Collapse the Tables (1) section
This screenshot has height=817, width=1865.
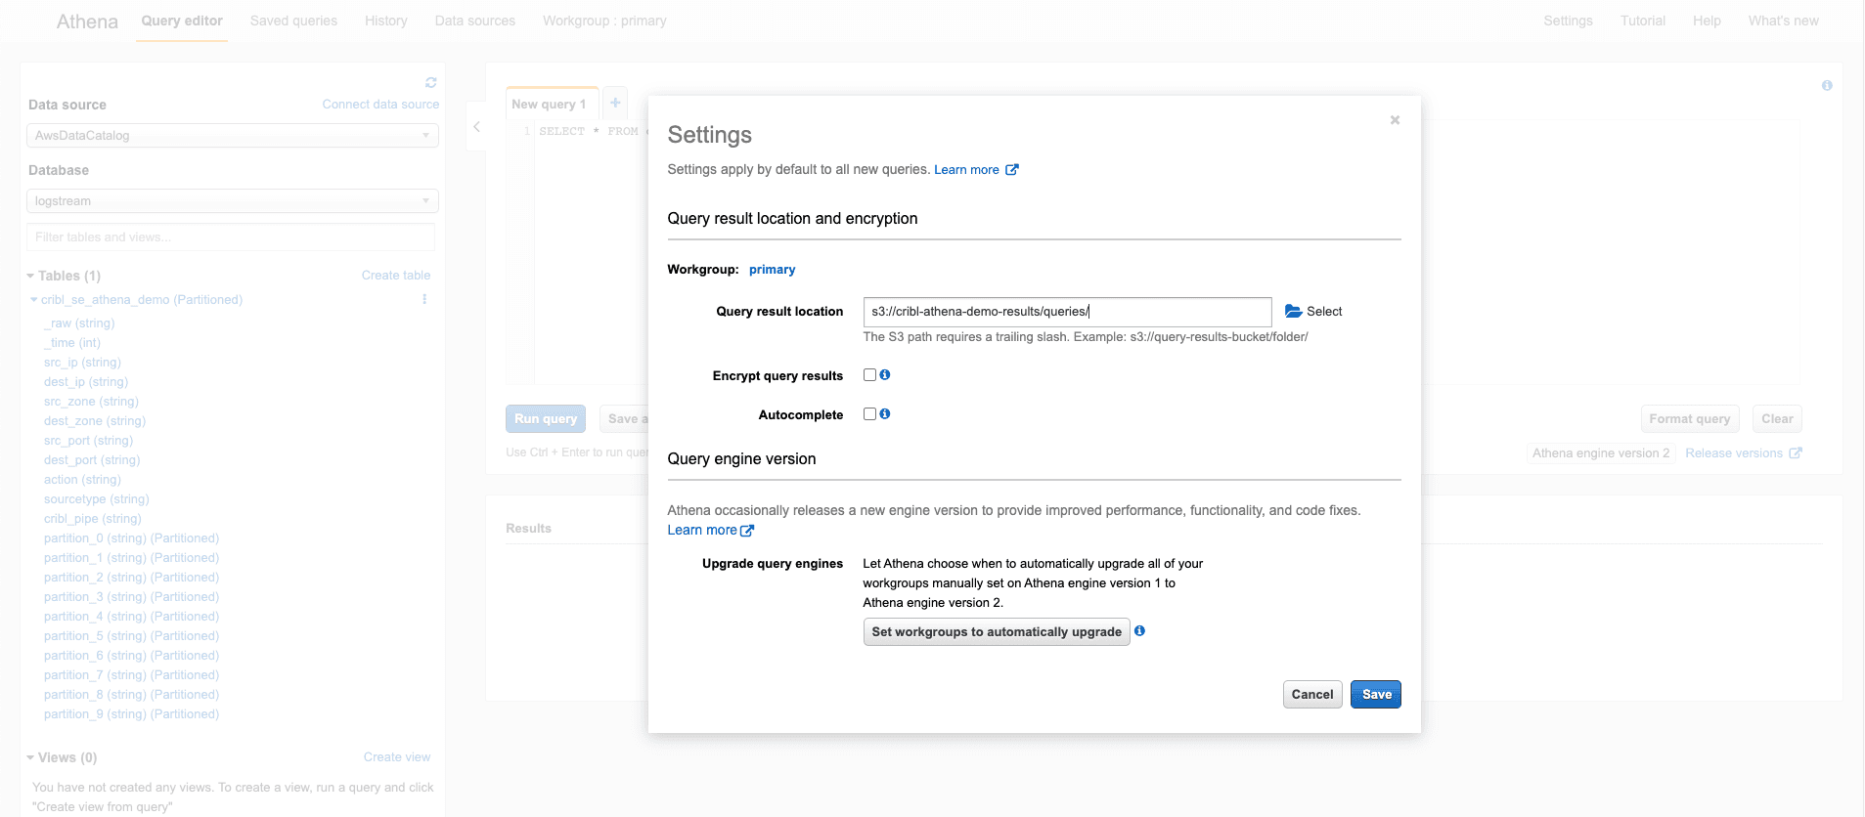(x=31, y=276)
